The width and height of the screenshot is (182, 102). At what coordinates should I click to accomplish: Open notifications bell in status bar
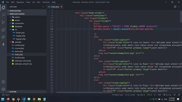click(x=179, y=95)
